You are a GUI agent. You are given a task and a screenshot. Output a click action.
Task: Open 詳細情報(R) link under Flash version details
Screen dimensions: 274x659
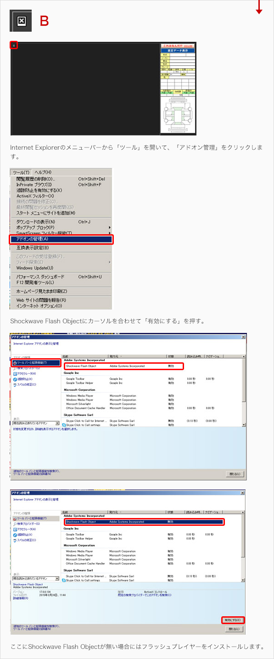coord(21,598)
